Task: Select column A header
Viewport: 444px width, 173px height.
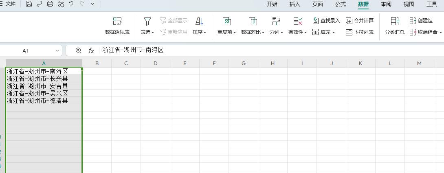Action: (x=44, y=64)
